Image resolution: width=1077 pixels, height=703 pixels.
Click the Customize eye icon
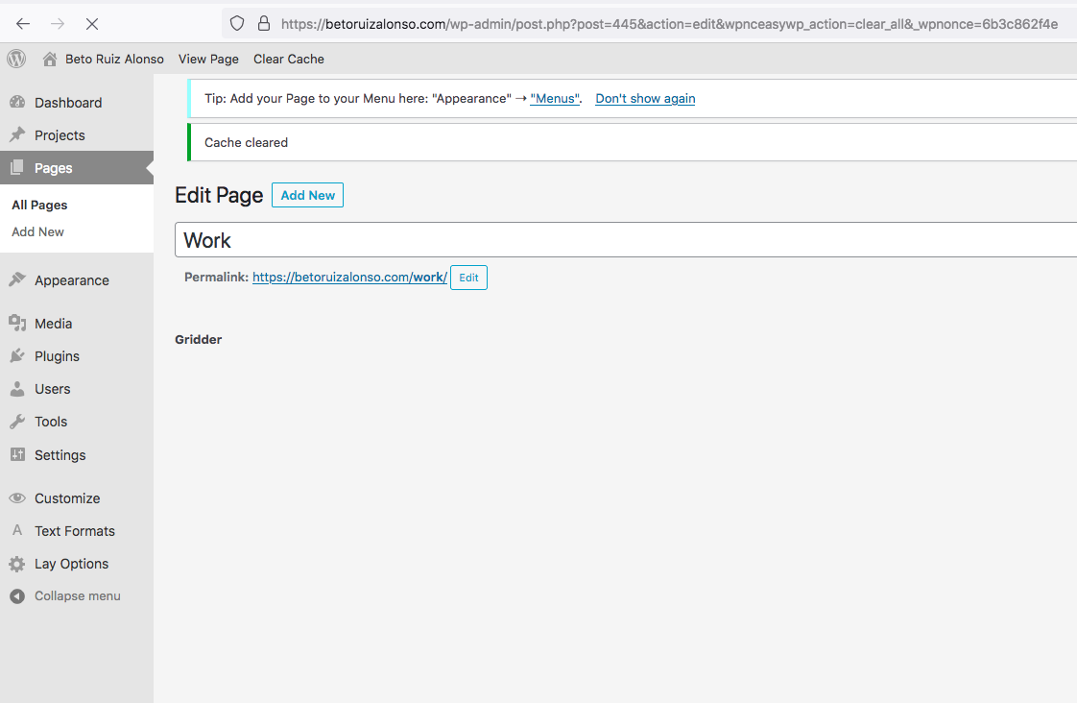[17, 498]
